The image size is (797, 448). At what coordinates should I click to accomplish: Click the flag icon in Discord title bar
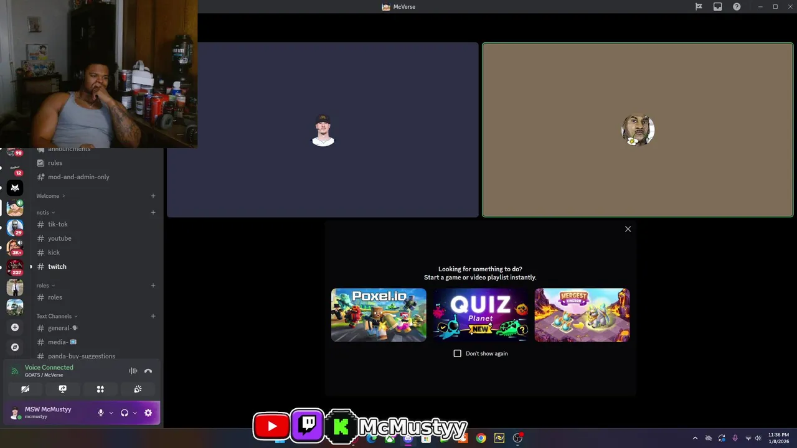point(699,7)
